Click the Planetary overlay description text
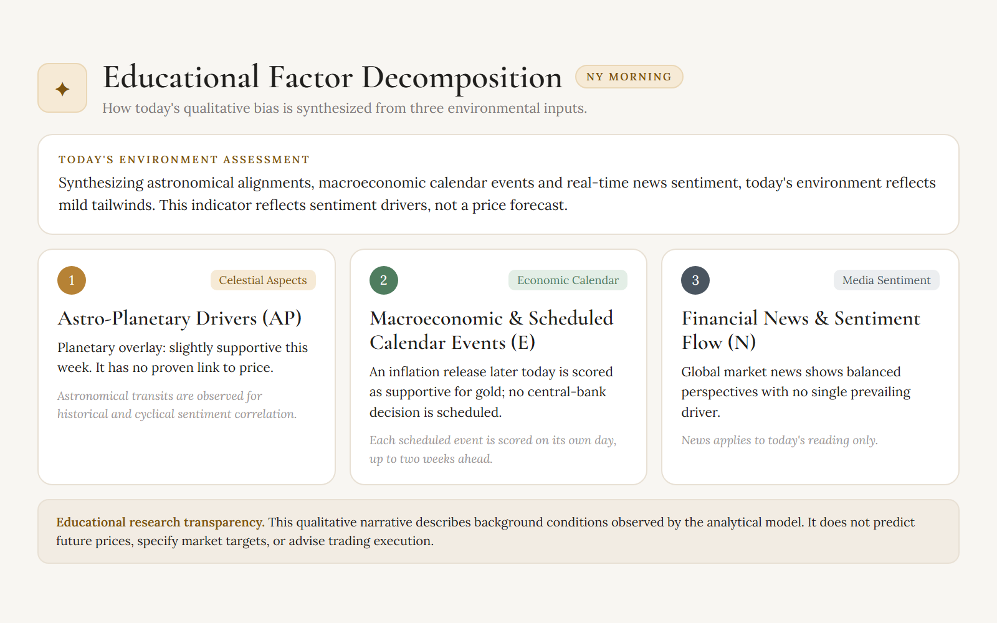The image size is (997, 623). tap(183, 358)
